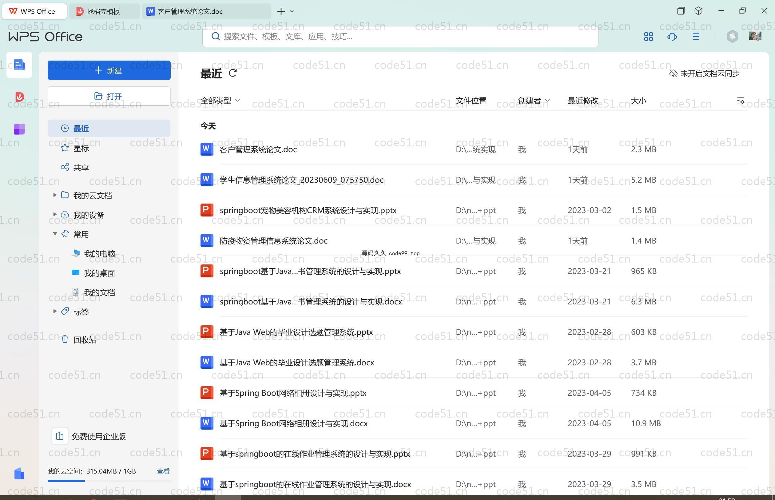This screenshot has height=500, width=775.
Task: Click the cube skin icon in title bar
Action: pyautogui.click(x=698, y=11)
